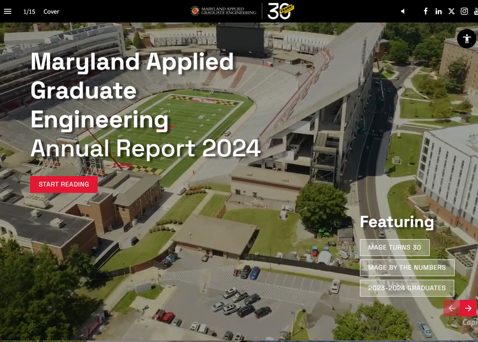Open the Instagram icon
This screenshot has height=342, width=478.
click(x=464, y=11)
